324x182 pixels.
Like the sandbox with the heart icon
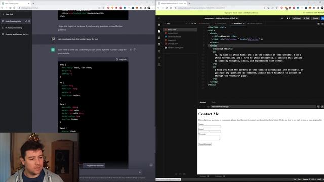(x=288, y=18)
